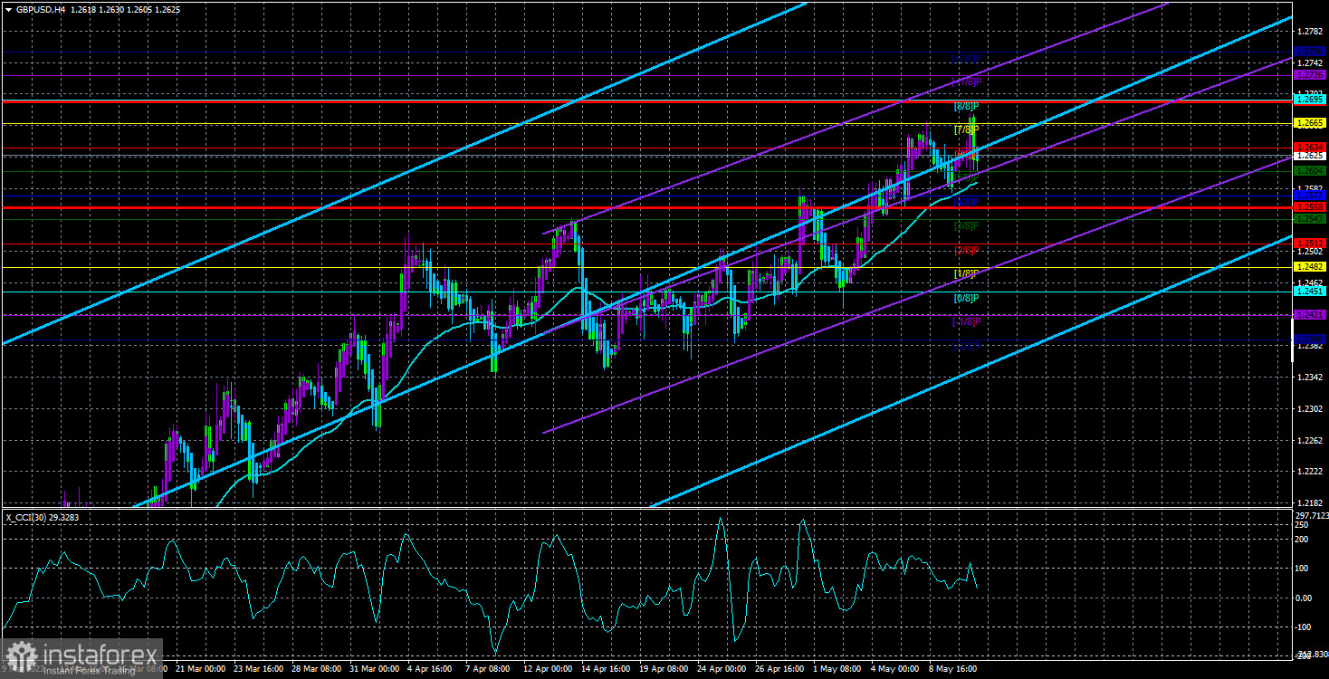Screen dimensions: 1329x679
Task: Click the [1/8]P Murray level label
Action: (x=966, y=273)
